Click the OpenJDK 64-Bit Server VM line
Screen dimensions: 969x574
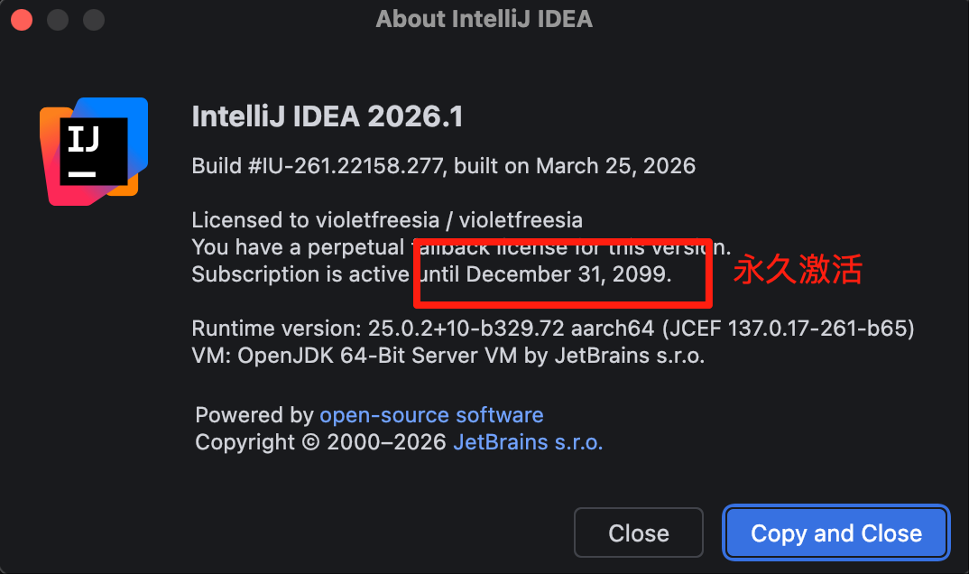pyautogui.click(x=448, y=356)
